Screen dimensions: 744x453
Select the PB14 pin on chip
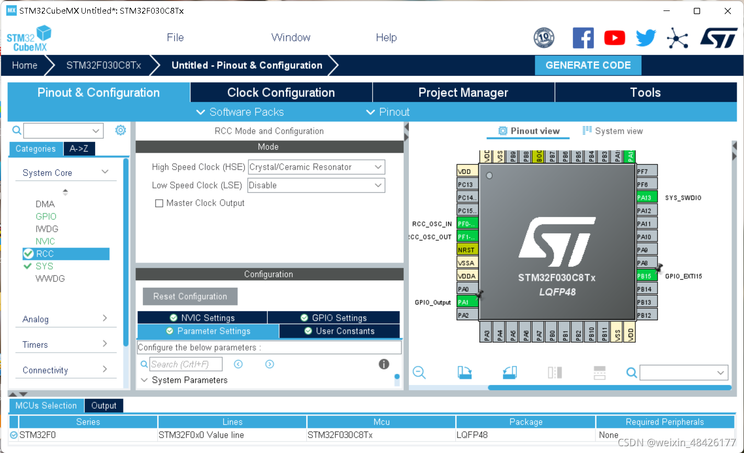tap(647, 289)
